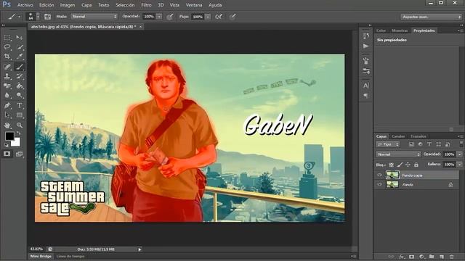The height and width of the screenshot is (261, 465).
Task: Open layer filter Tipo dropdown
Action: 388,144
